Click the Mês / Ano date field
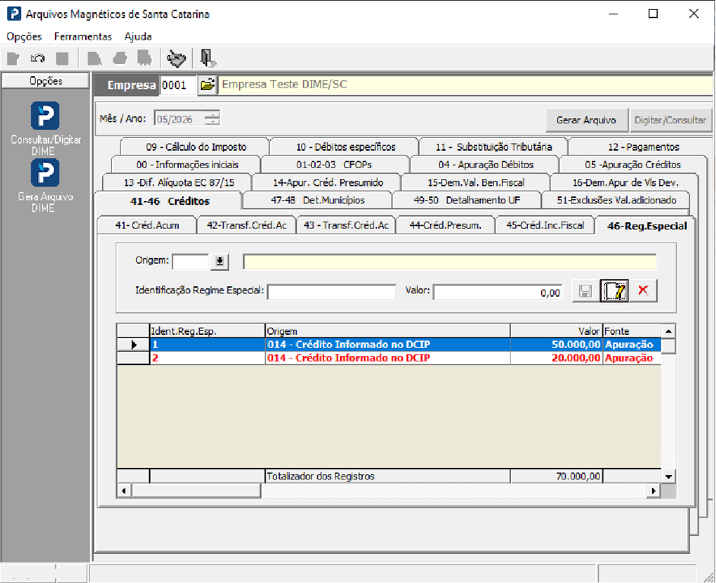Viewport: 716px width, 583px height. pyautogui.click(x=180, y=119)
